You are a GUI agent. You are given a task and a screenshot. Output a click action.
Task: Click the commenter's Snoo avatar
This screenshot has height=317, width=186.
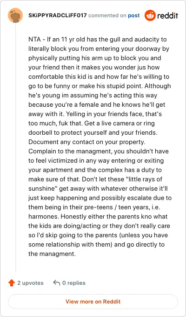(x=15, y=15)
